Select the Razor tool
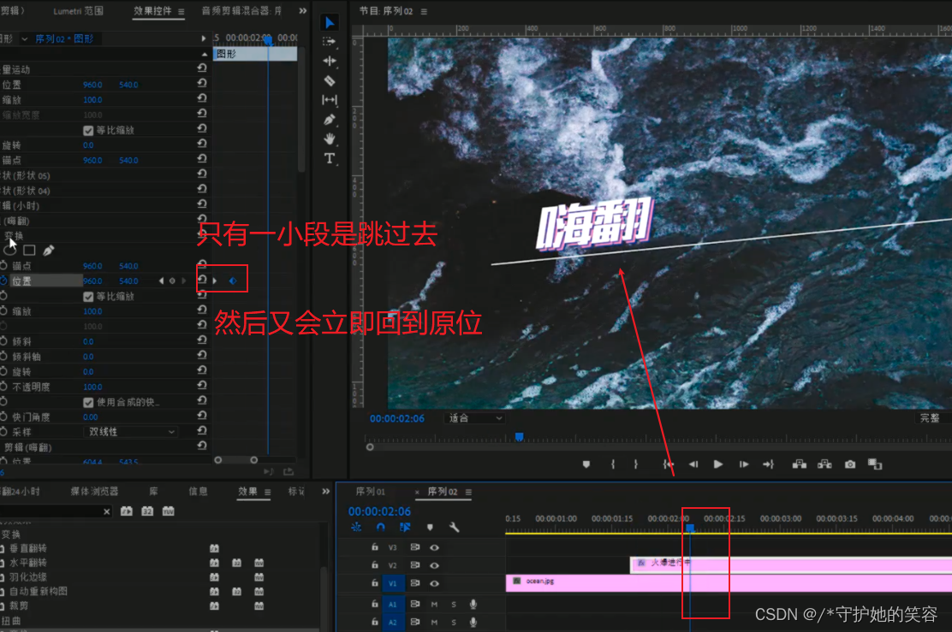This screenshot has height=632, width=952. click(329, 80)
